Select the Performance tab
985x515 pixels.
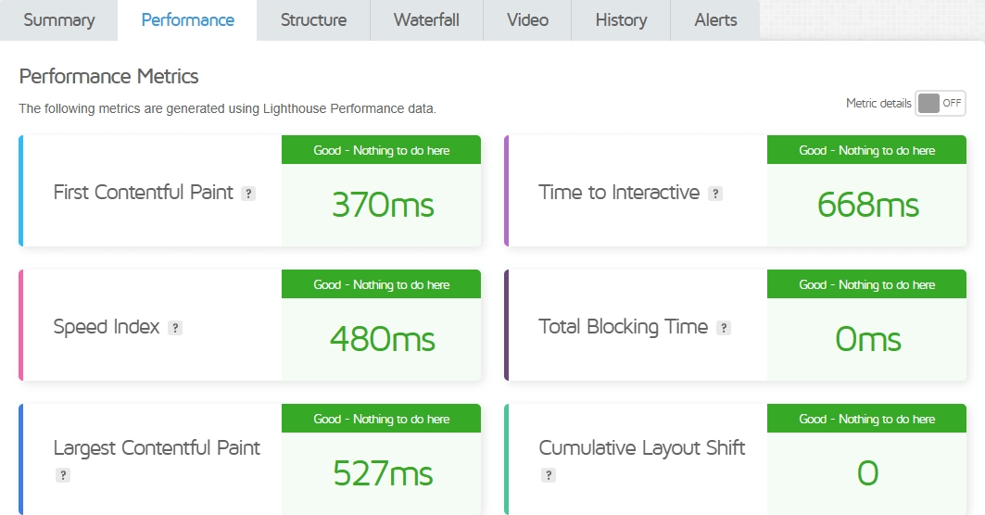coord(187,20)
